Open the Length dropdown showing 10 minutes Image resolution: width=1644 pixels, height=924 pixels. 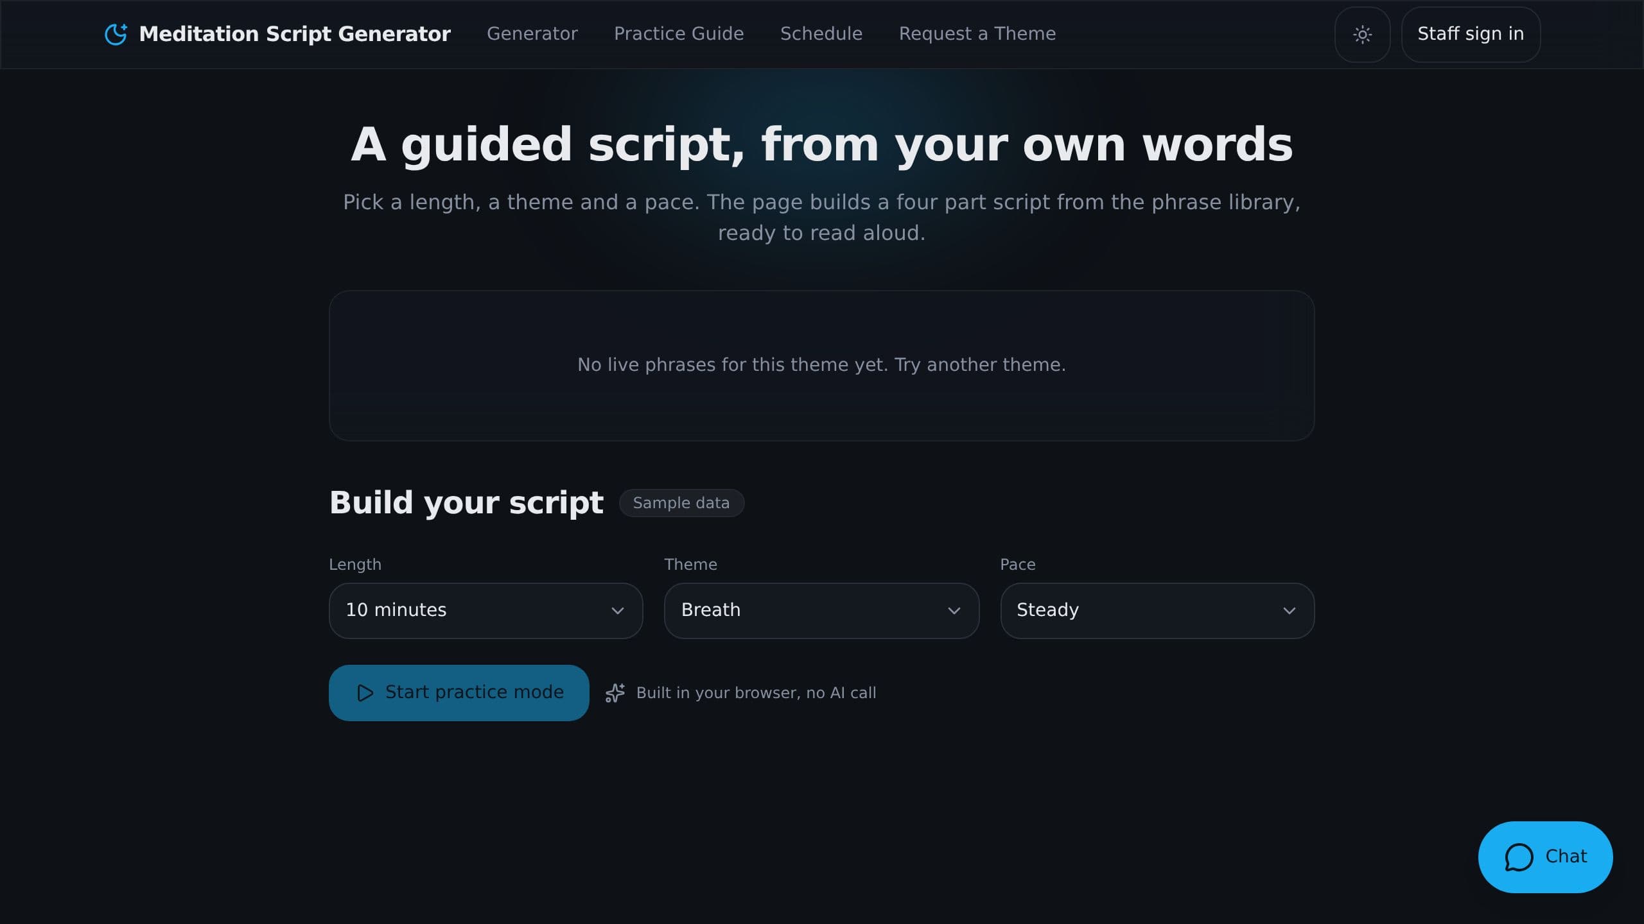click(485, 610)
